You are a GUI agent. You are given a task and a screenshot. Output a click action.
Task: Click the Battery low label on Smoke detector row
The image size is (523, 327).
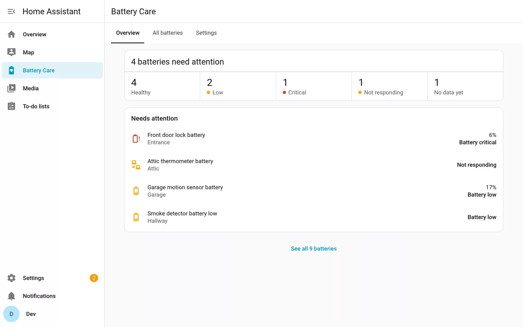click(482, 217)
